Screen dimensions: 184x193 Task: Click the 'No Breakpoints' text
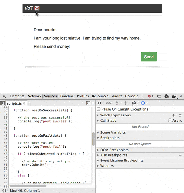pyautogui.click(x=140, y=144)
